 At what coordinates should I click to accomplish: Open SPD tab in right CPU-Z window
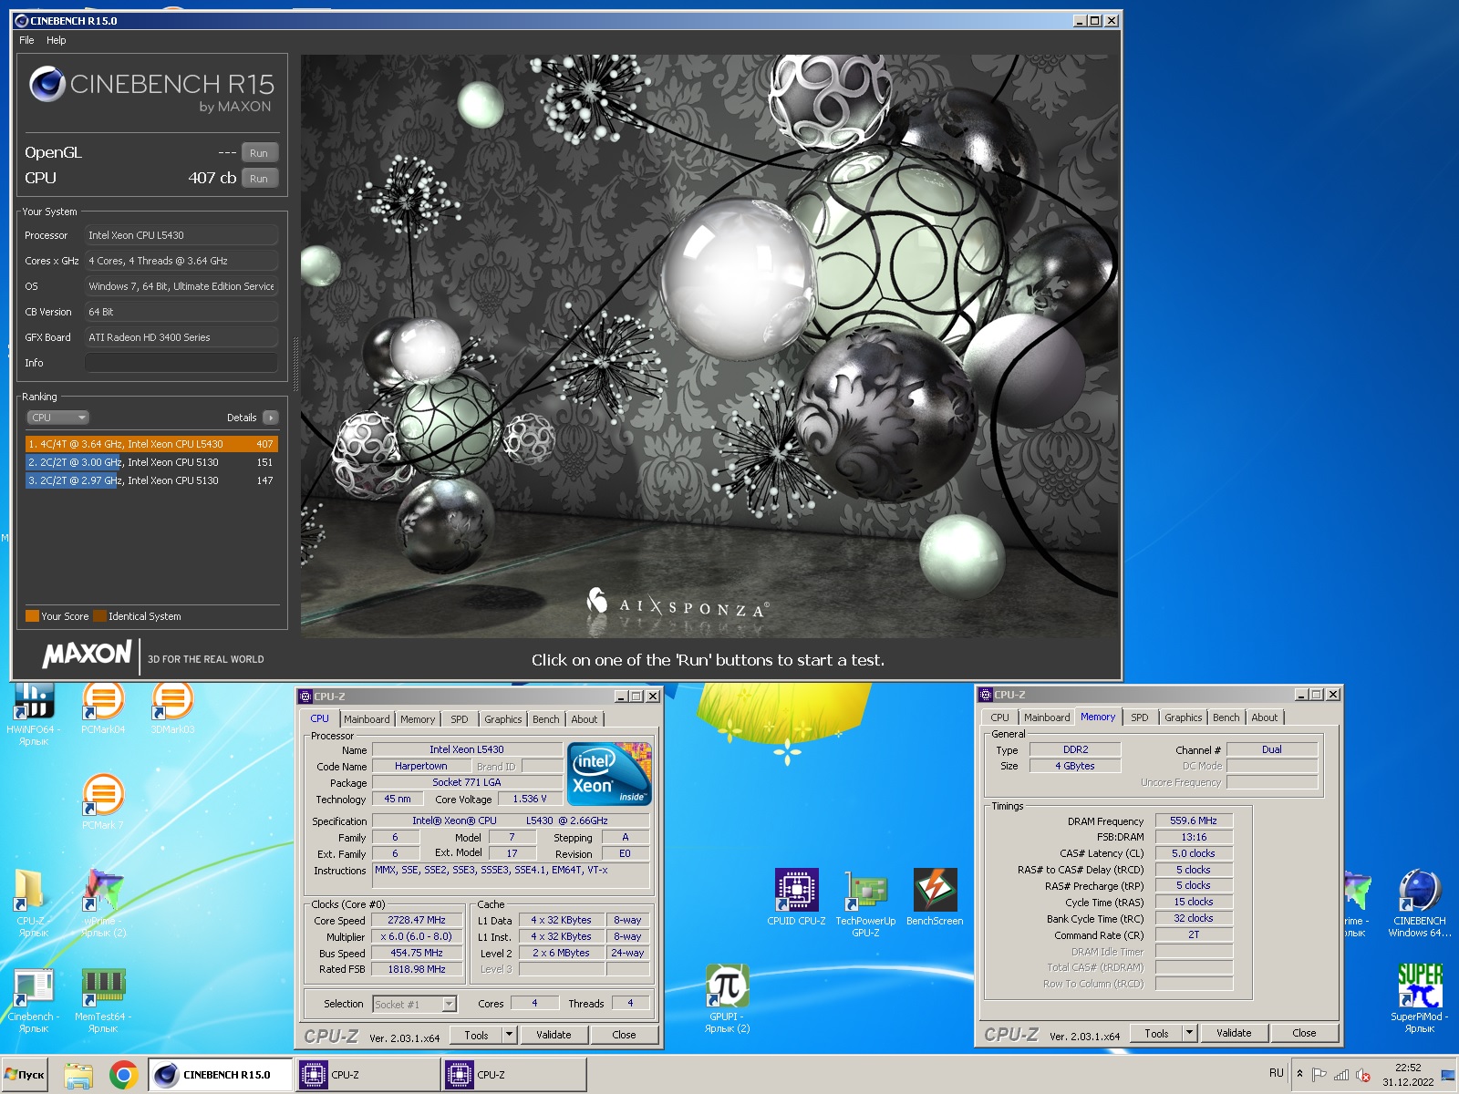pos(1140,717)
